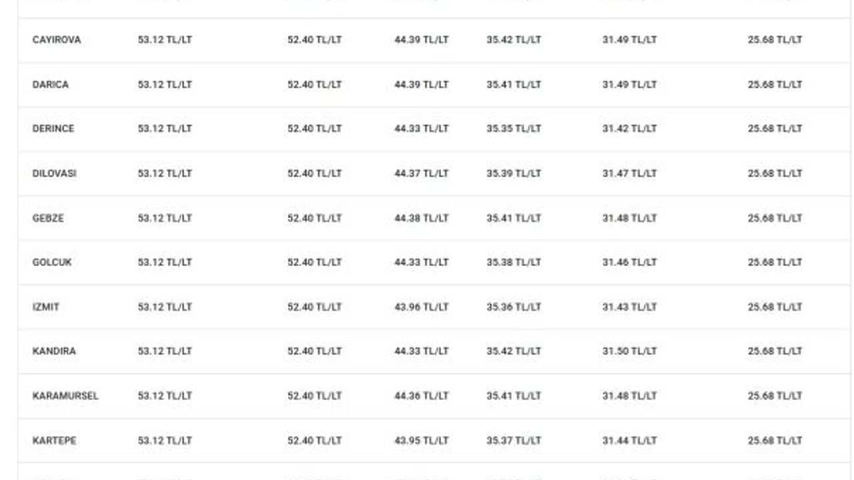Select the 43.95 TL/LT value for KARTEPE
Screen dimensions: 854x480
pos(422,440)
